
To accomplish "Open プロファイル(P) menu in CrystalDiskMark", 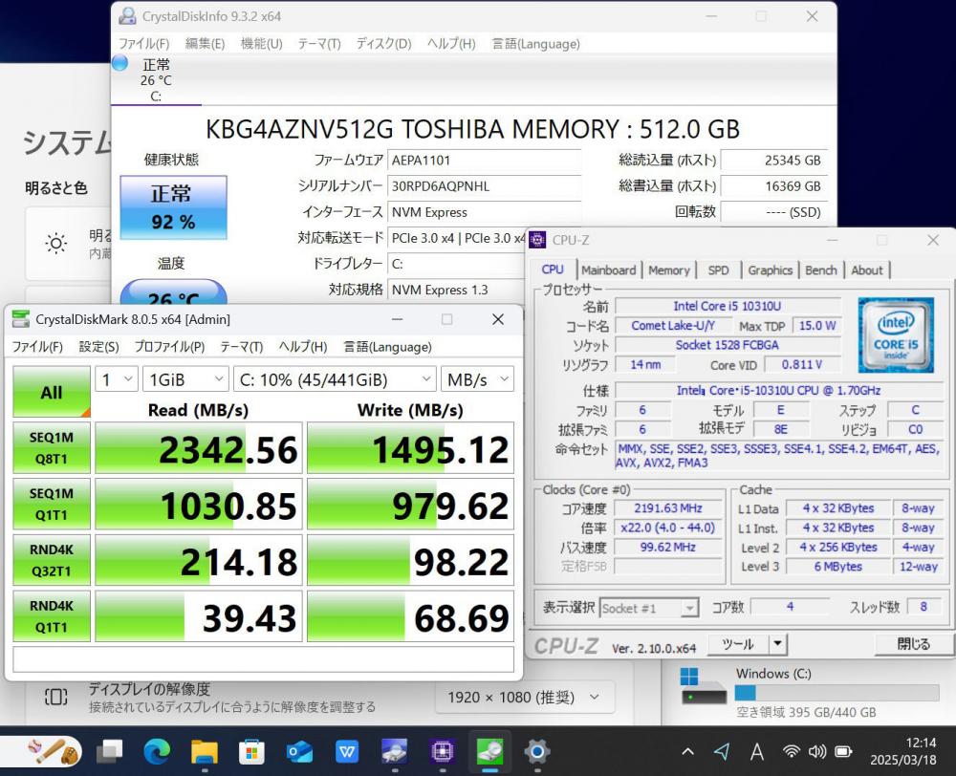I will coord(169,347).
